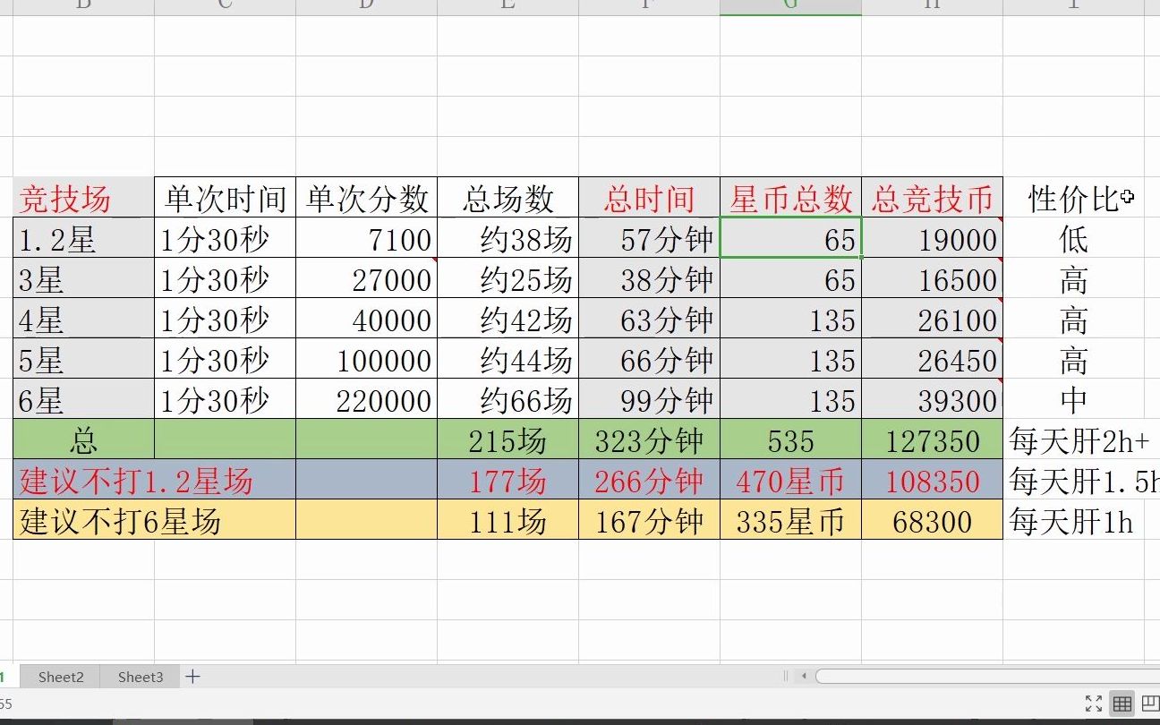Select the 约42场 cell
The height and width of the screenshot is (725, 1160).
pyautogui.click(x=507, y=319)
